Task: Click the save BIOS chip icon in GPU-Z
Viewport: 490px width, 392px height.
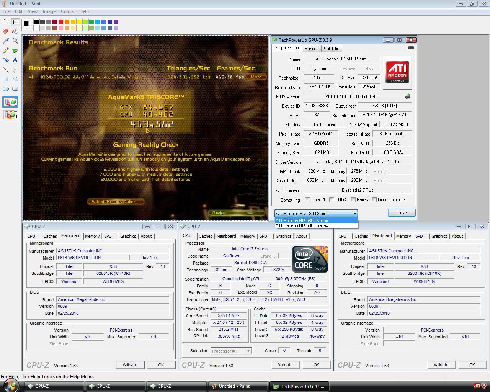Action: point(408,96)
